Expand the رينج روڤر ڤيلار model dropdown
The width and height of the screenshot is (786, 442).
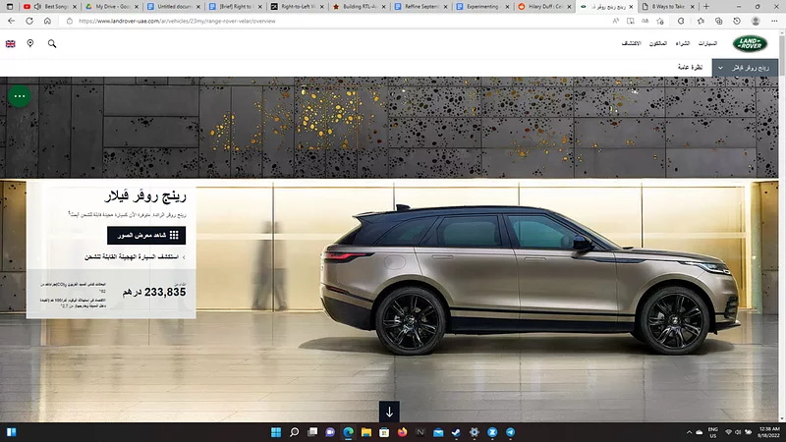tap(745, 68)
